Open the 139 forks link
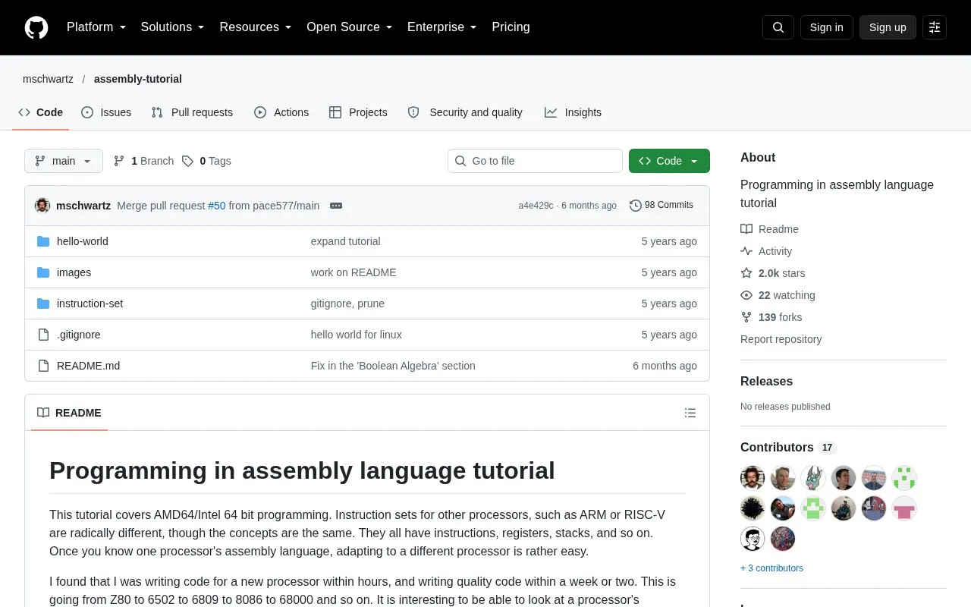971x607 pixels. pyautogui.click(x=771, y=317)
